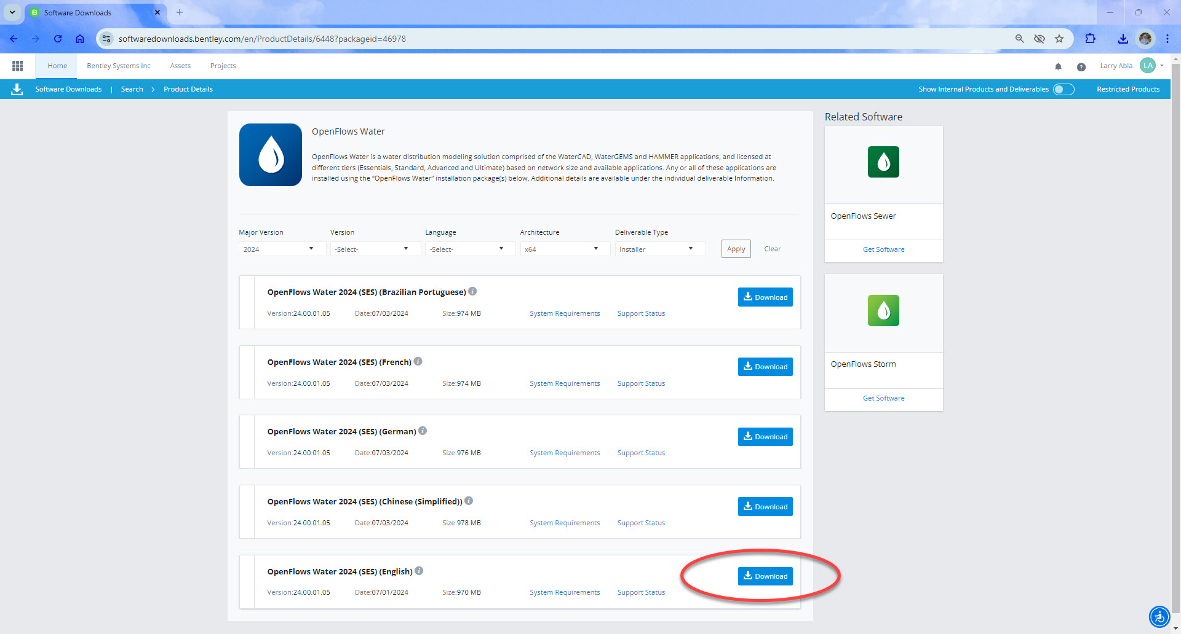Open Chrome three-dot menu
This screenshot has height=634, width=1181.
point(1167,39)
